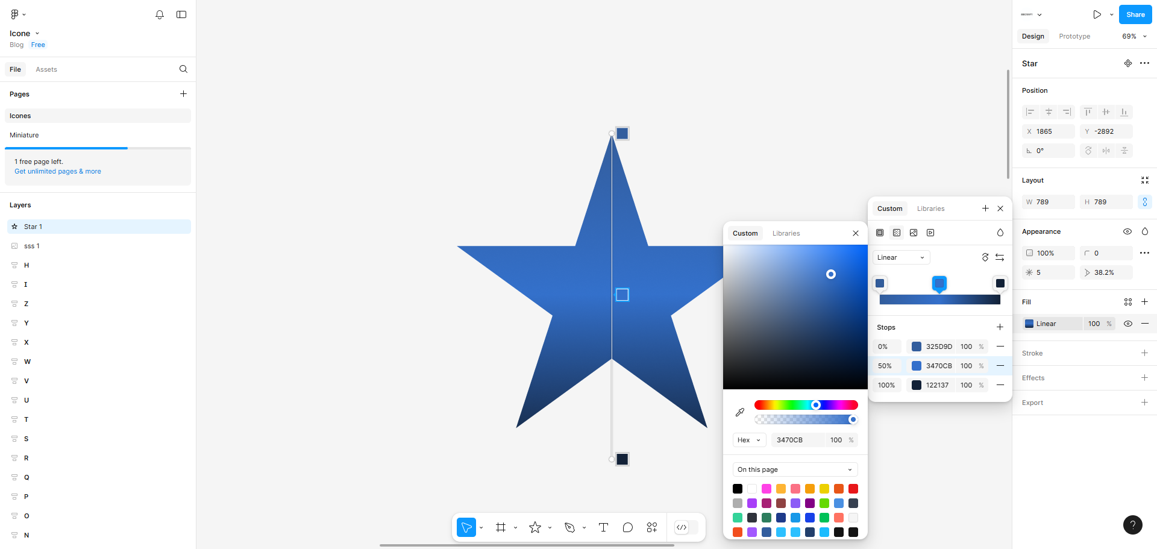This screenshot has height=549, width=1157.
Task: Select the Text tool
Action: click(603, 527)
